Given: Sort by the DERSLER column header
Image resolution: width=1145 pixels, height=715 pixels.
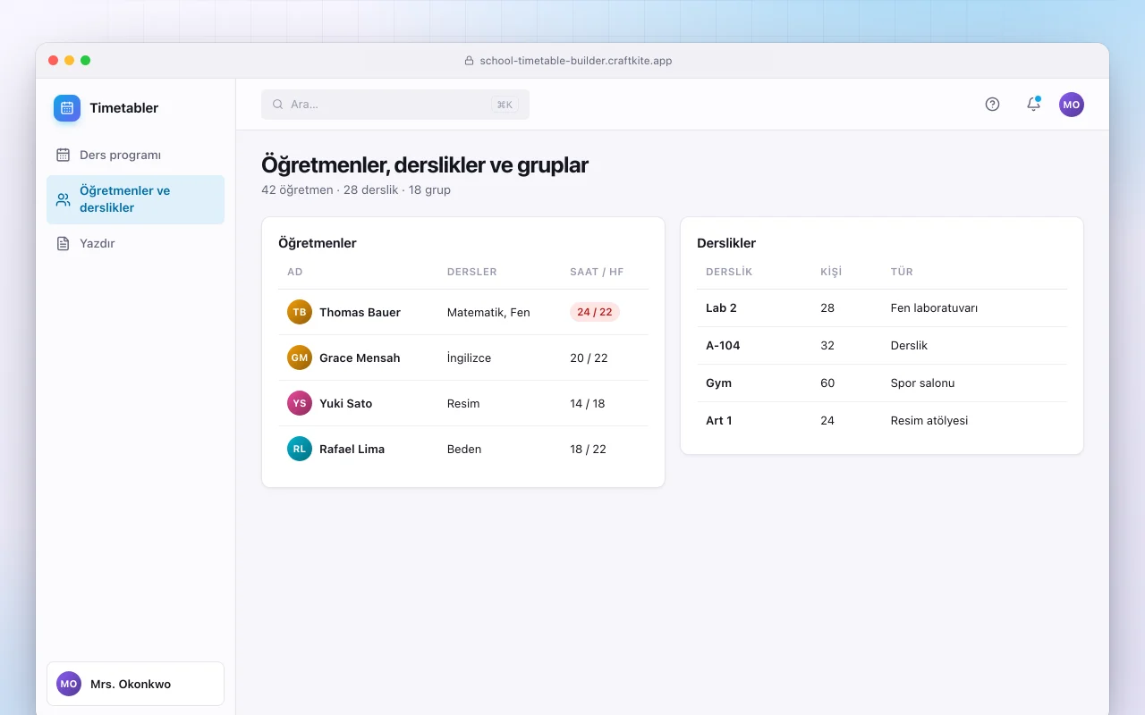Looking at the screenshot, I should 471,272.
